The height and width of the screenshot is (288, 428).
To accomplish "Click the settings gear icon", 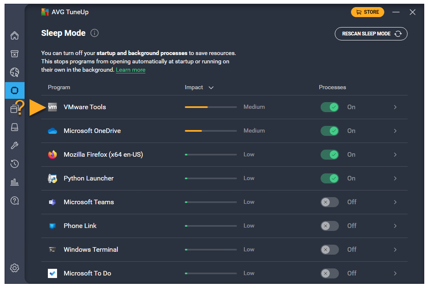I will [15, 268].
